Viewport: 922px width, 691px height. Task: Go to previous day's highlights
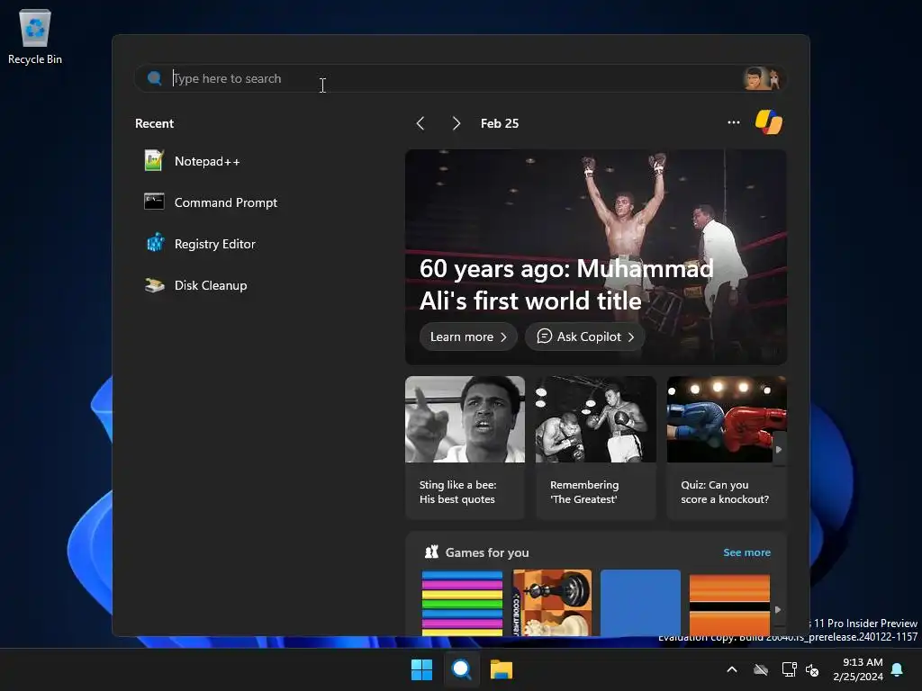point(420,123)
